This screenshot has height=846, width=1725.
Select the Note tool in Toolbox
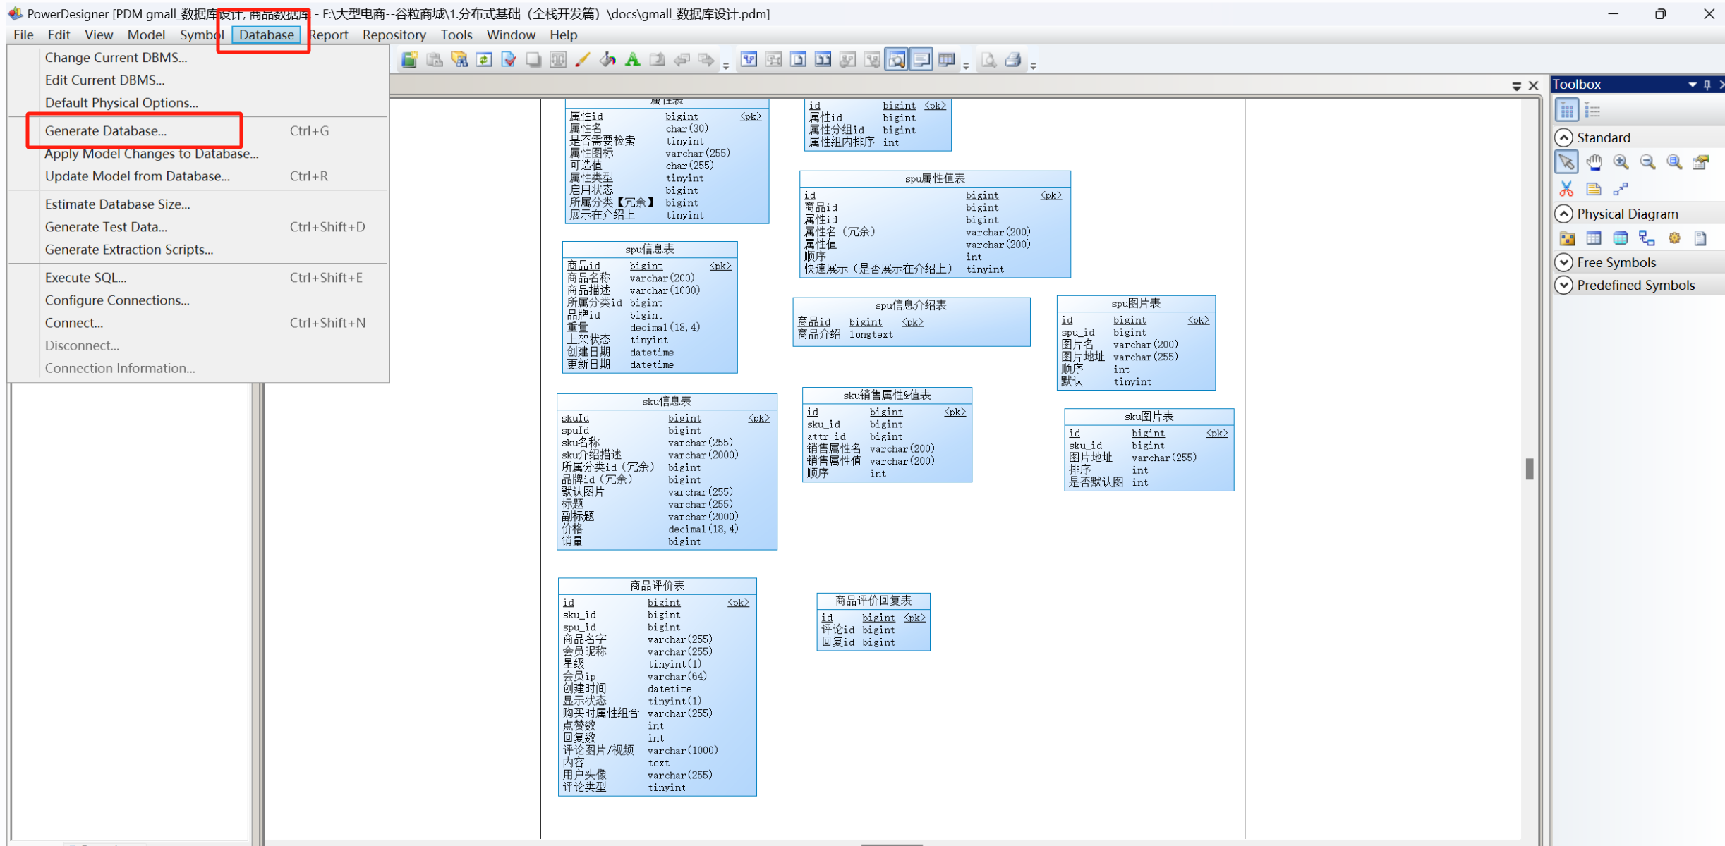(1594, 189)
